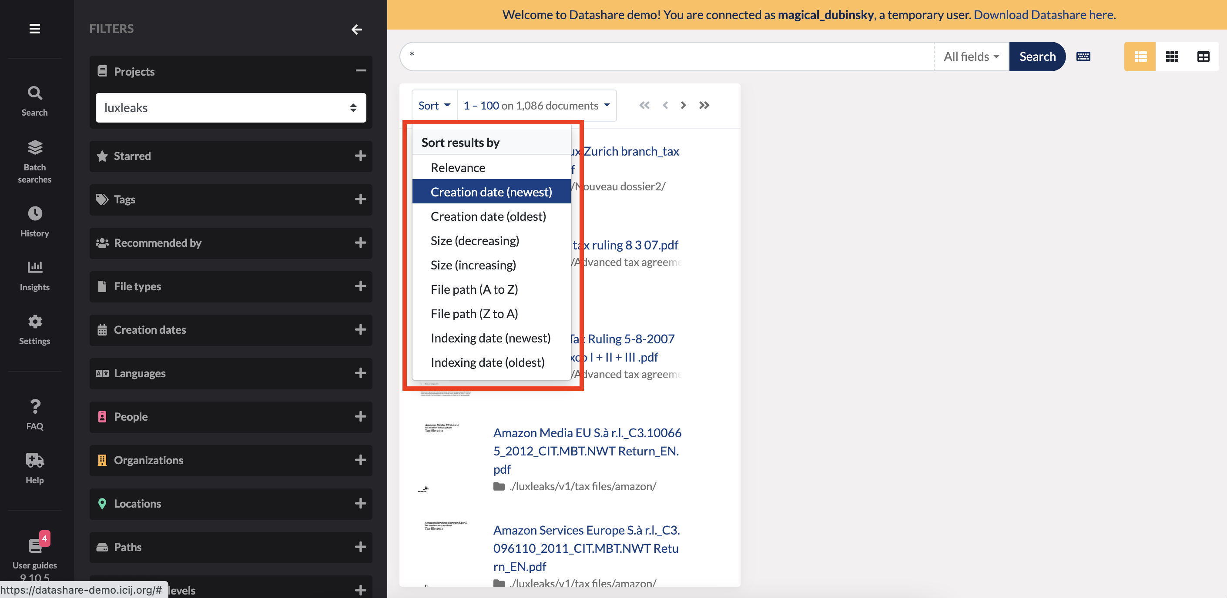Select Creation date (newest) sort

(x=491, y=192)
